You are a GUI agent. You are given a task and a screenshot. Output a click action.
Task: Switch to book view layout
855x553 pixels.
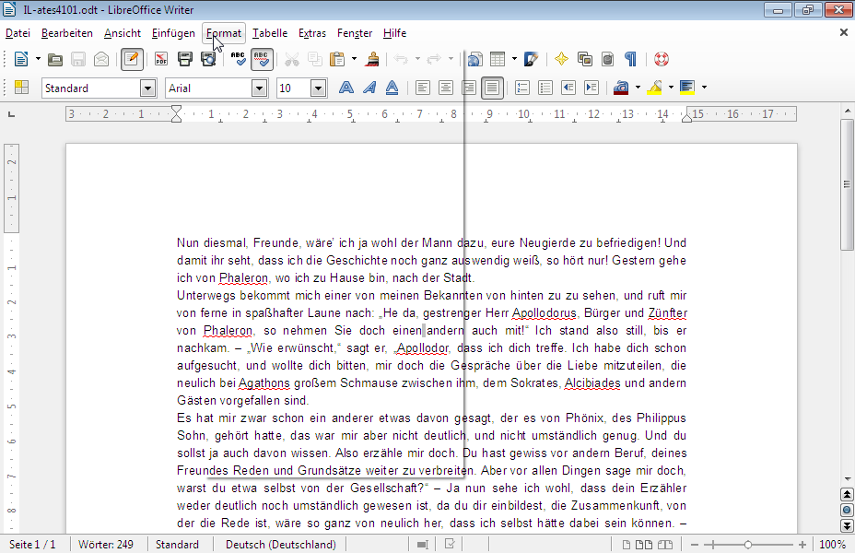tap(664, 545)
